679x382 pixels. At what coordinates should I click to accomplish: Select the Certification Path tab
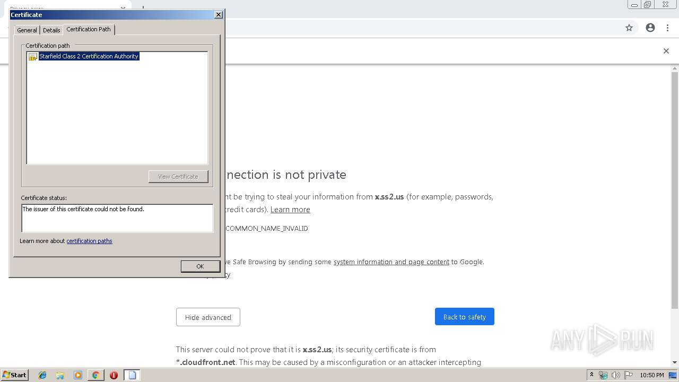(x=89, y=29)
